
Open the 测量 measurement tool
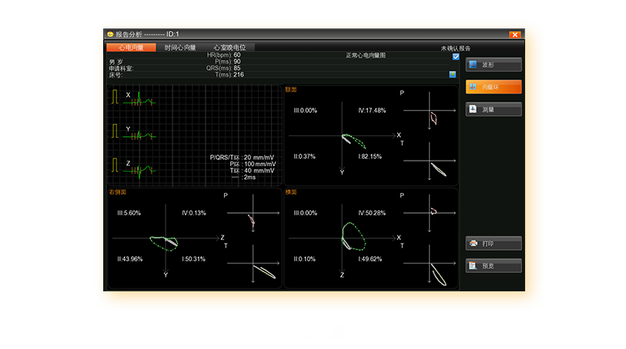click(x=494, y=109)
